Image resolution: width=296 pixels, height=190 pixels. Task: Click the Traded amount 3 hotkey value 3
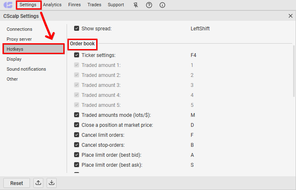tap(192, 85)
